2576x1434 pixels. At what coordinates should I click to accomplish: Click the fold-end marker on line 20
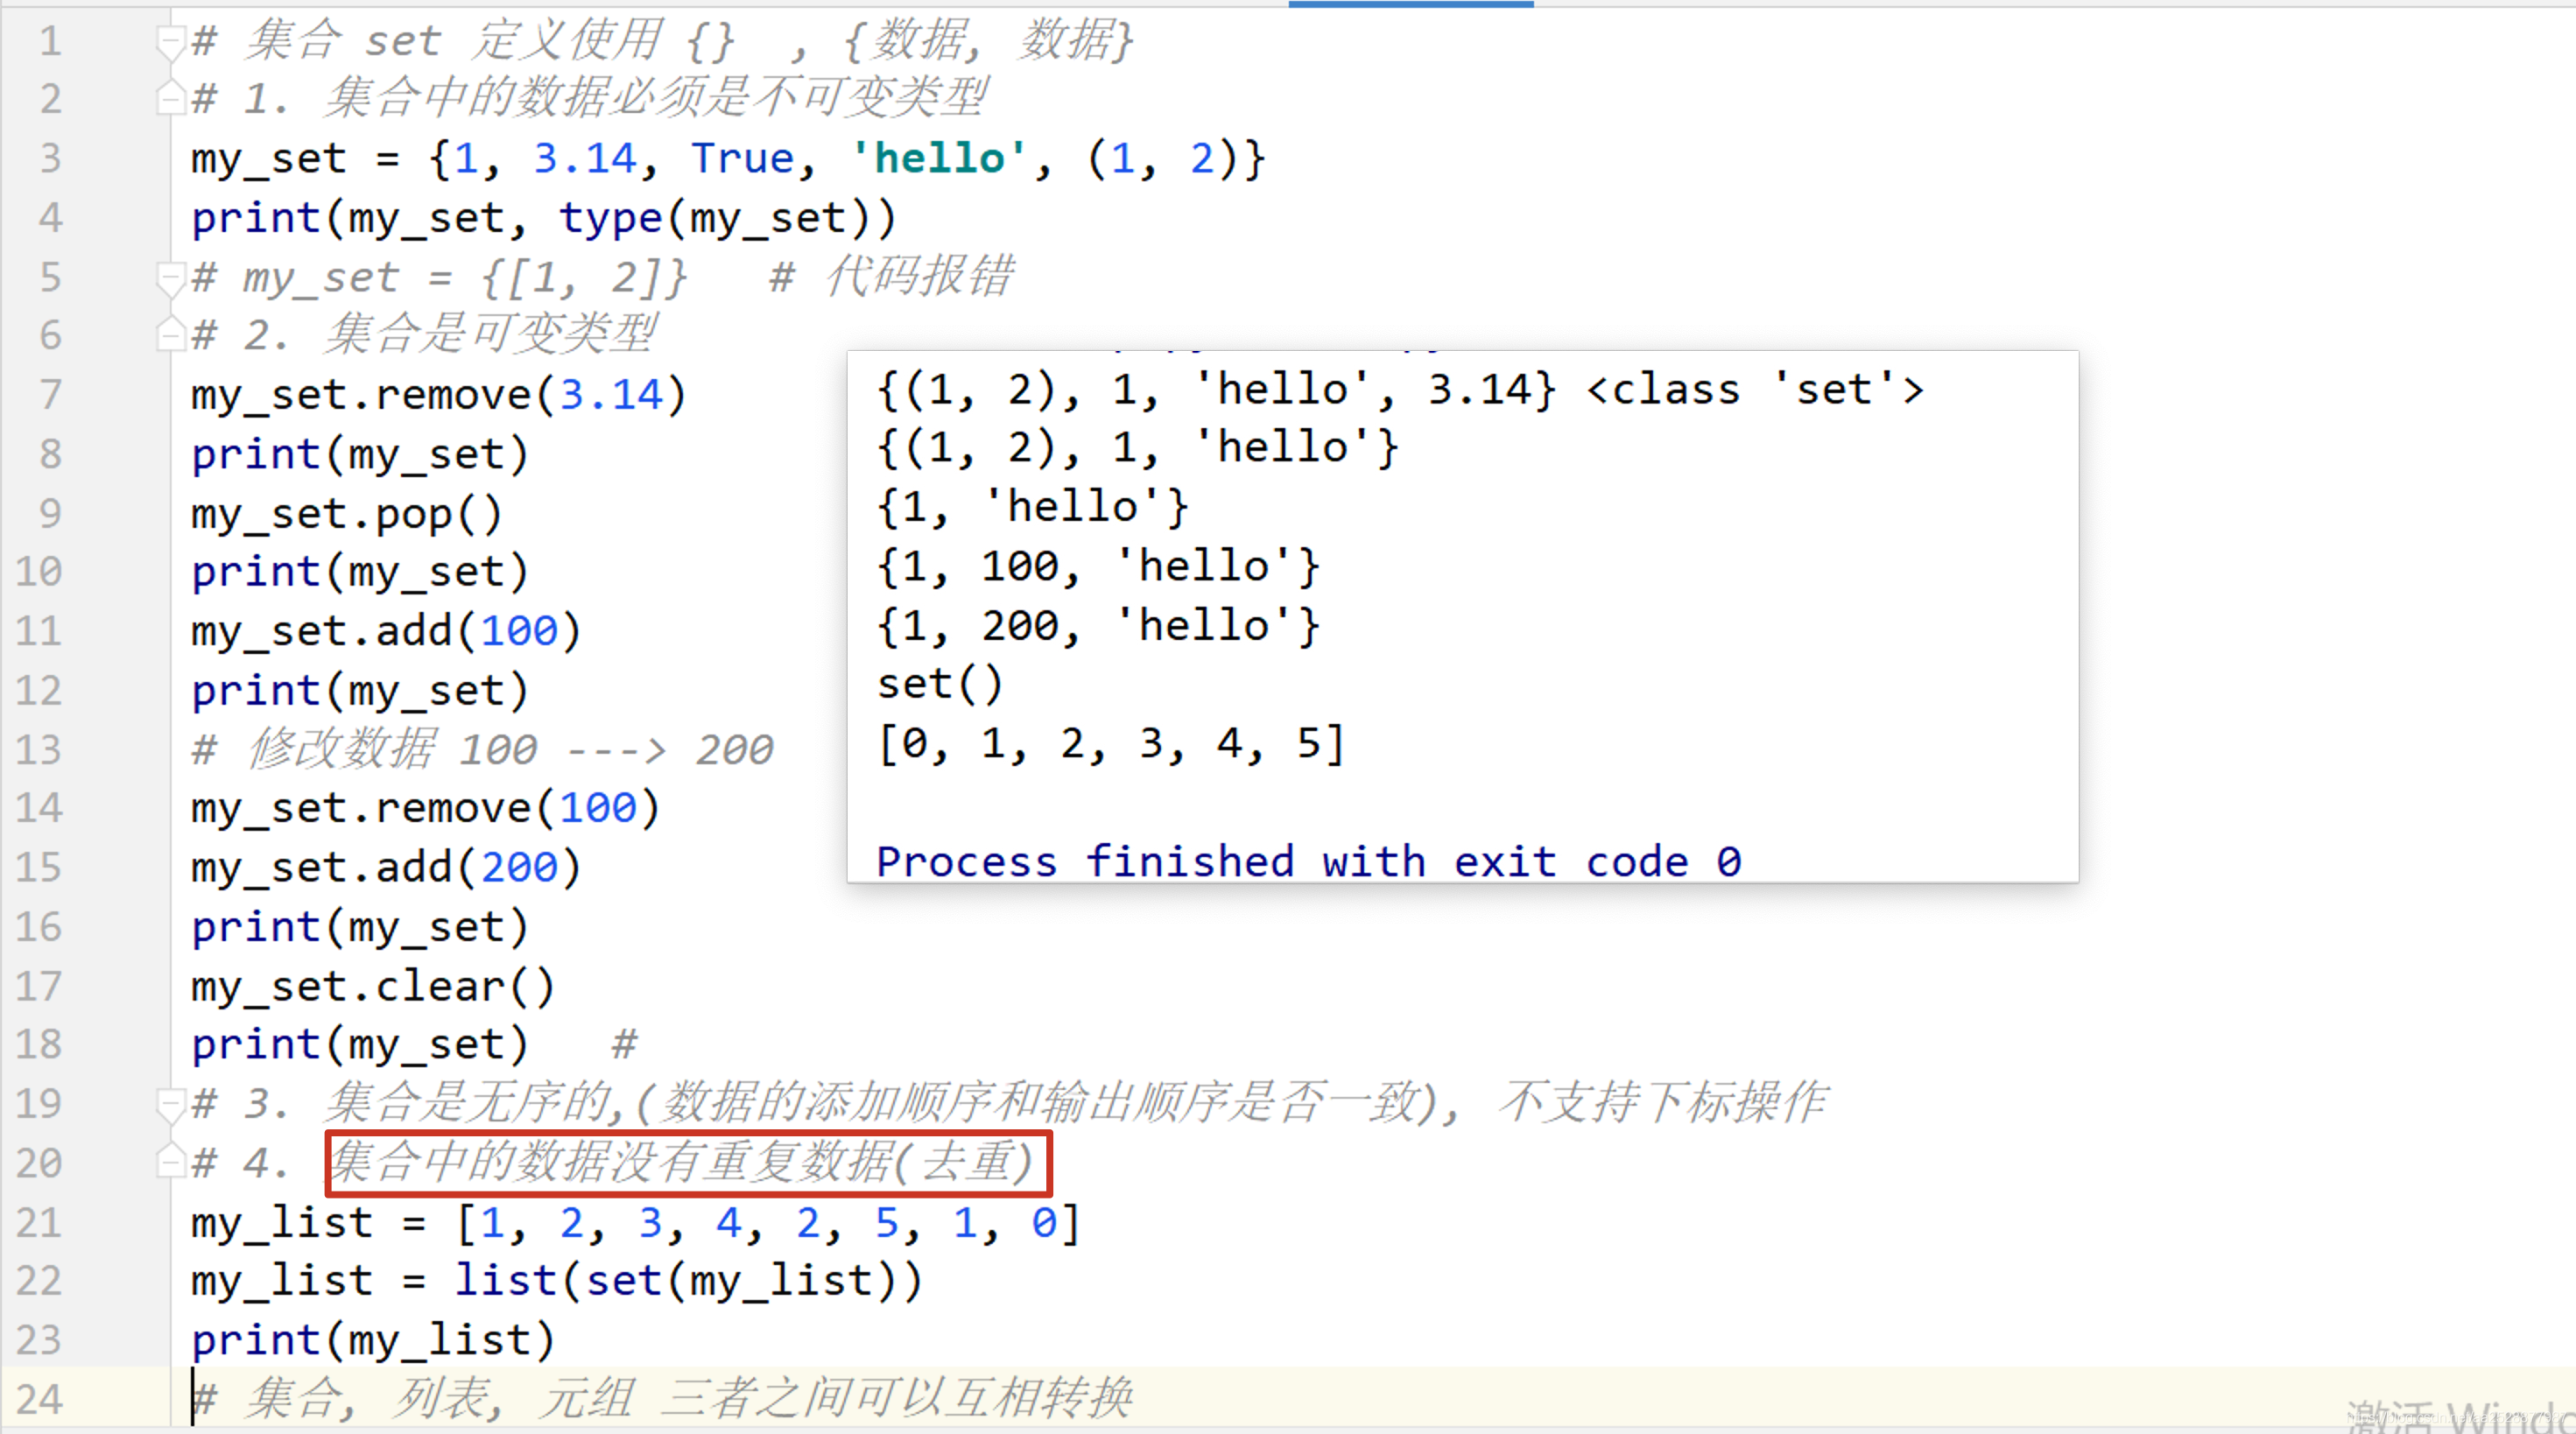click(171, 1162)
